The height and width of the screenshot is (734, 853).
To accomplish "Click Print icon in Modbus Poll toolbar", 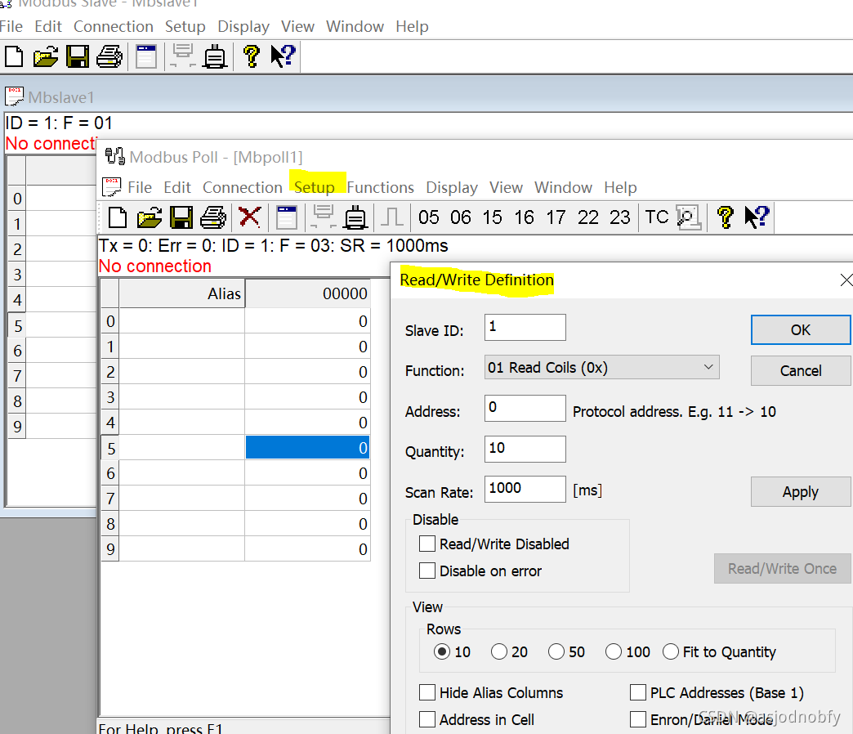I will click(x=213, y=217).
